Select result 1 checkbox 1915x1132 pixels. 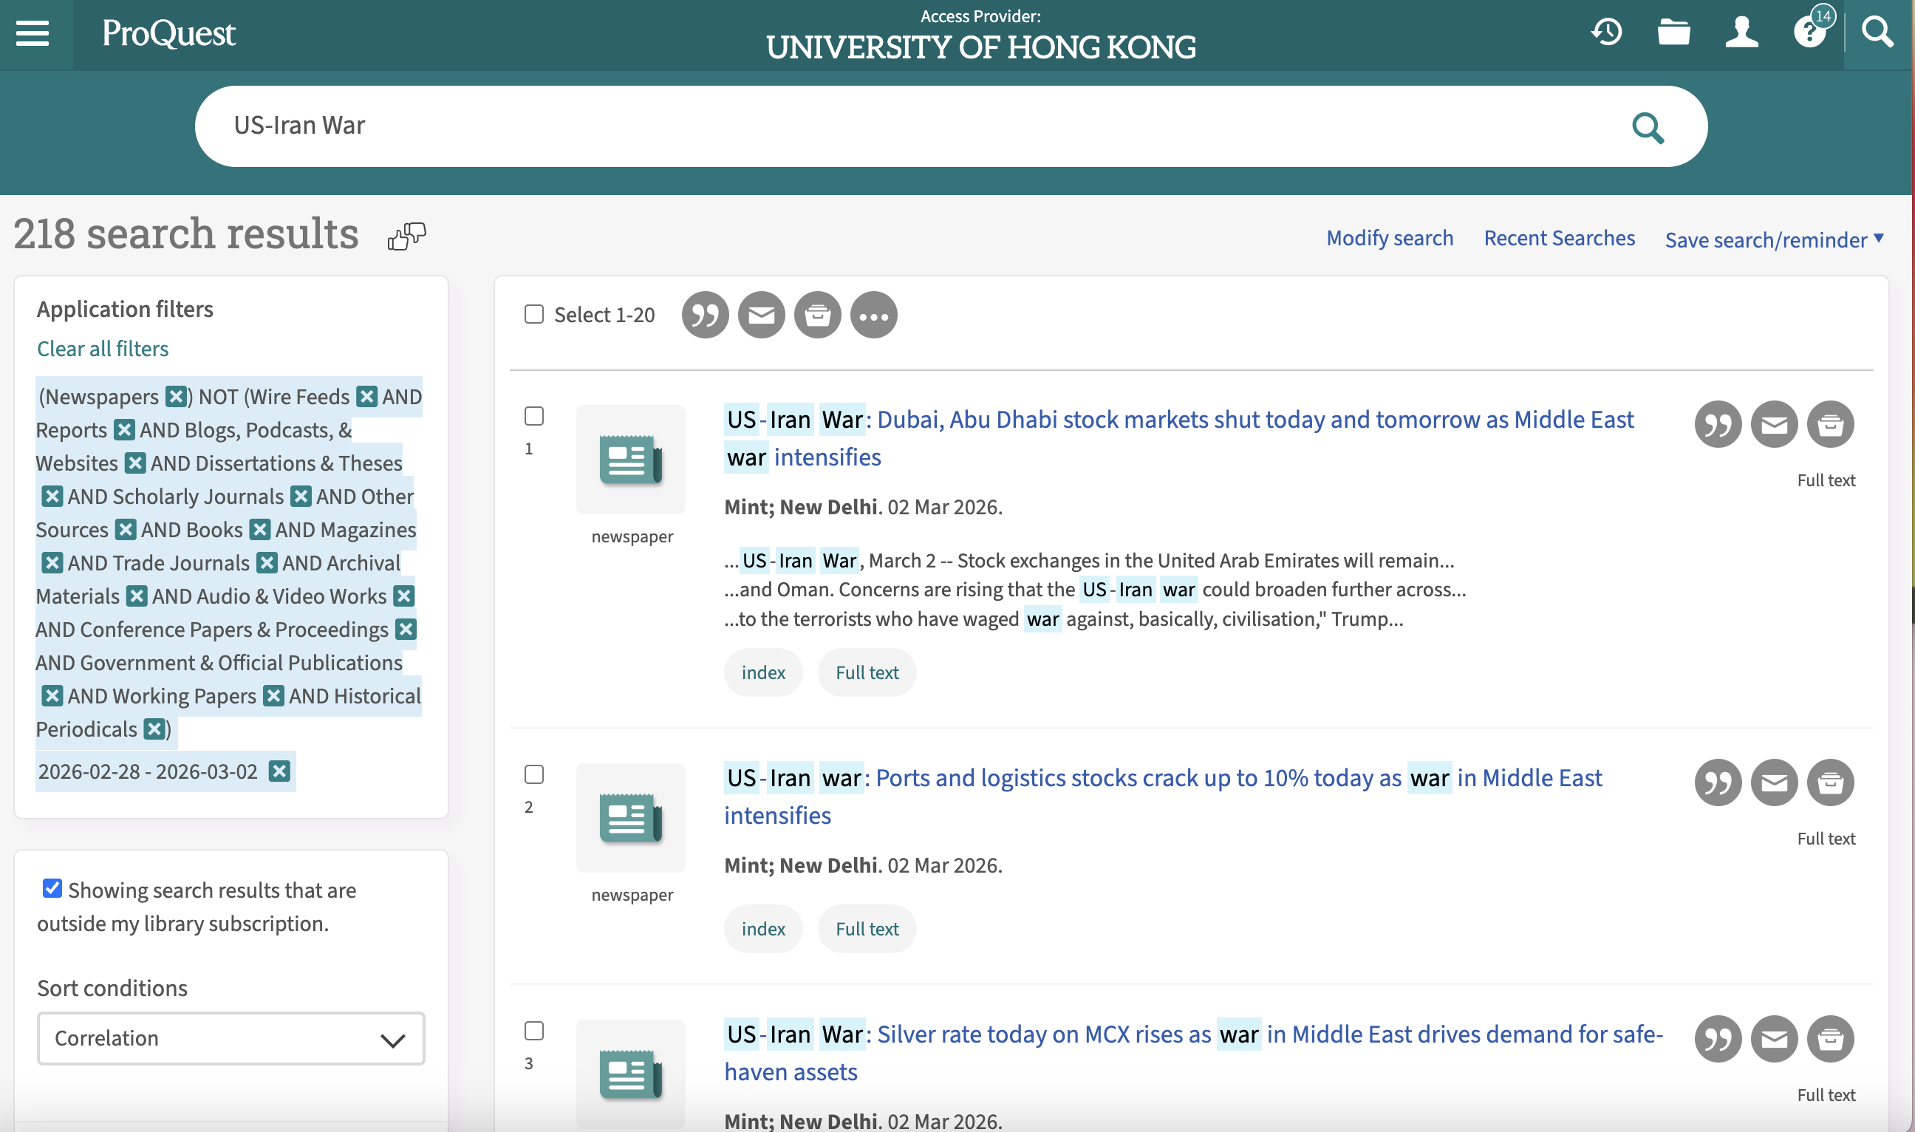(x=534, y=416)
